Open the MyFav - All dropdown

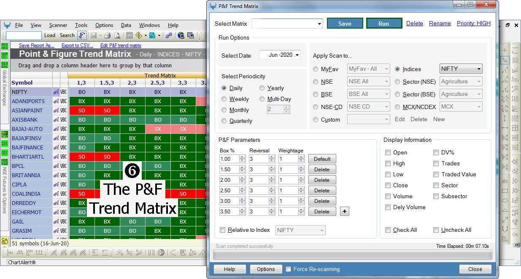pos(368,69)
